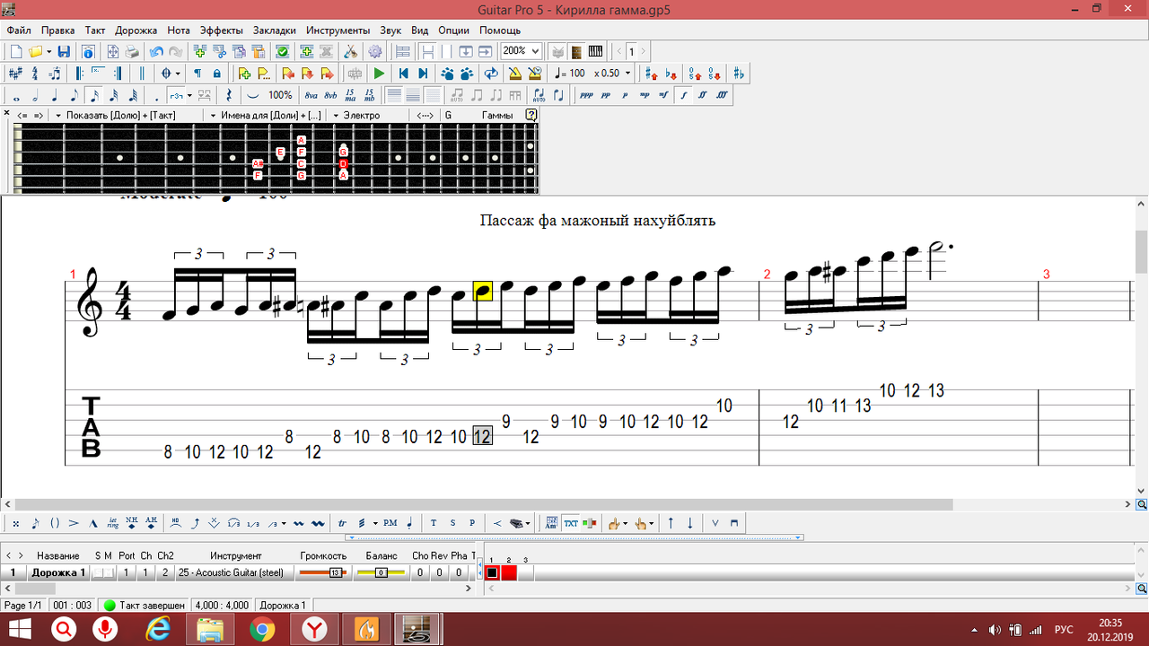1149x646 pixels.
Task: Start playback with the green play button
Action: 379,73
